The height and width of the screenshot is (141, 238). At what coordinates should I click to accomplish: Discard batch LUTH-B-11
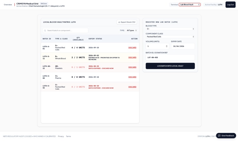click(x=132, y=57)
